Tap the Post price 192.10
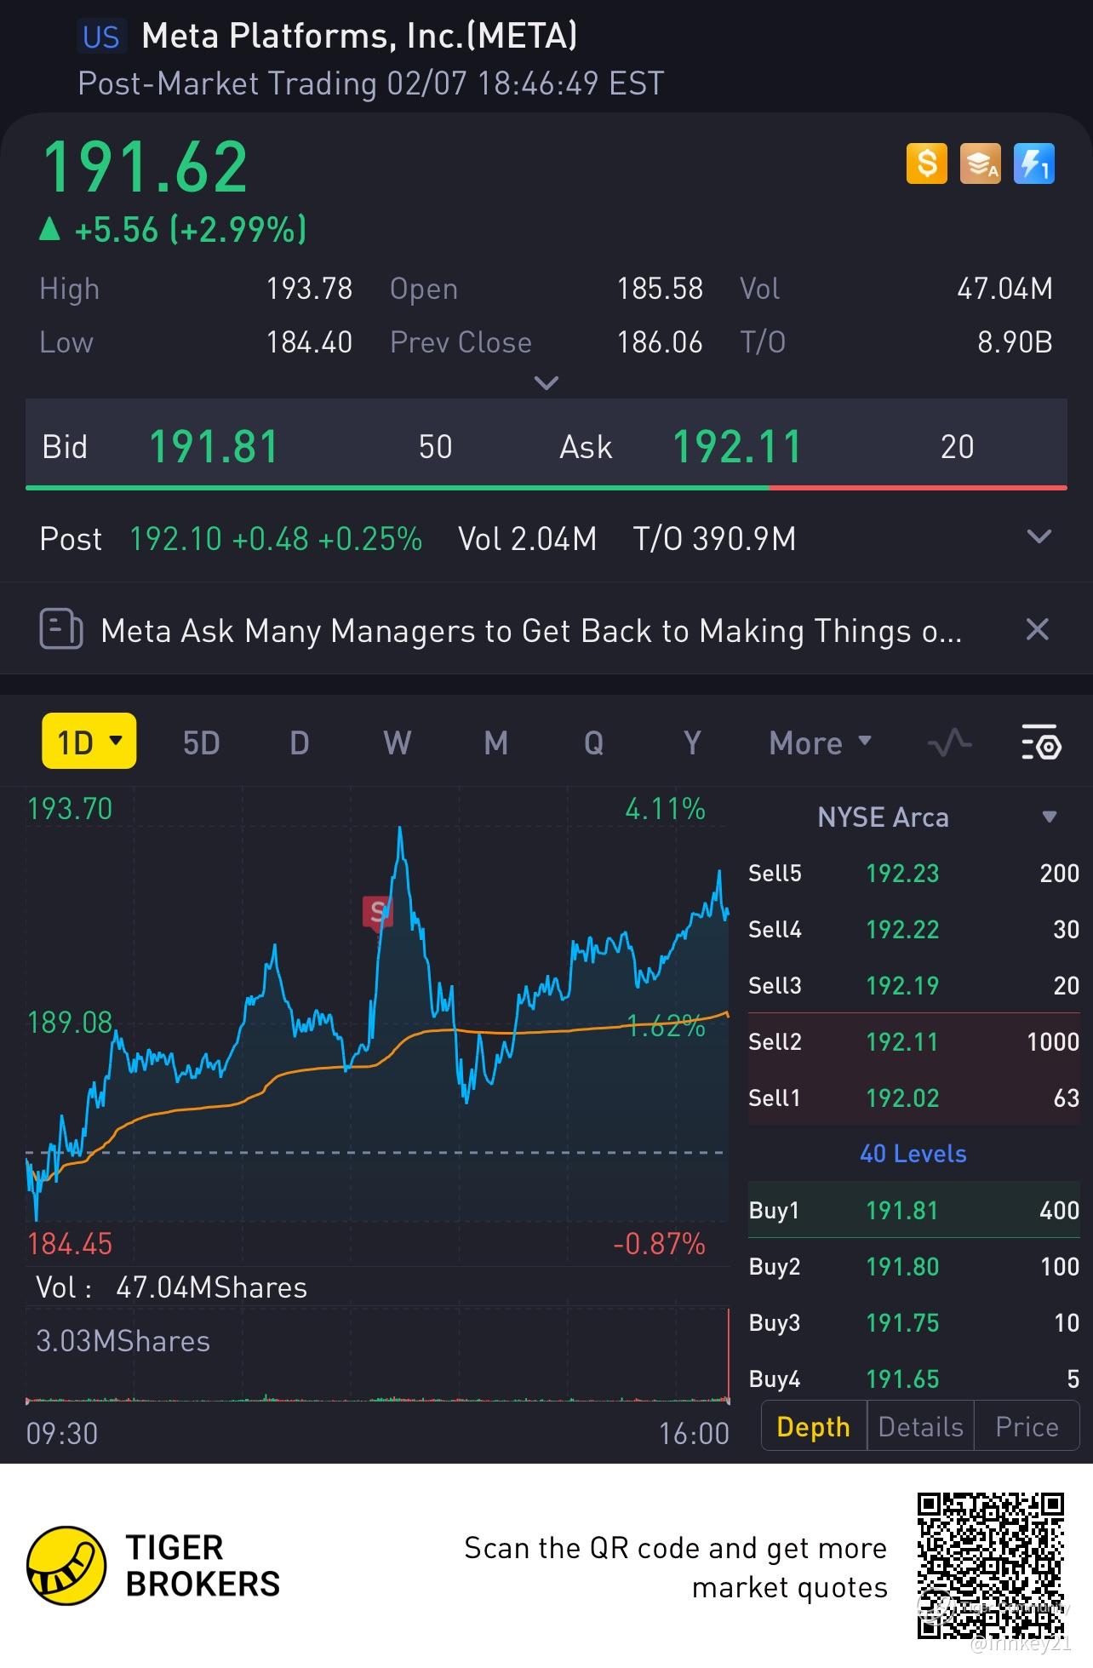The image size is (1093, 1668). pos(175,539)
